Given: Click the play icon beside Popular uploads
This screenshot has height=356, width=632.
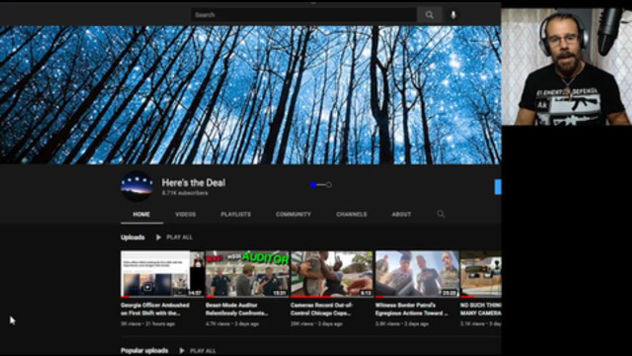Looking at the screenshot, I should point(182,351).
